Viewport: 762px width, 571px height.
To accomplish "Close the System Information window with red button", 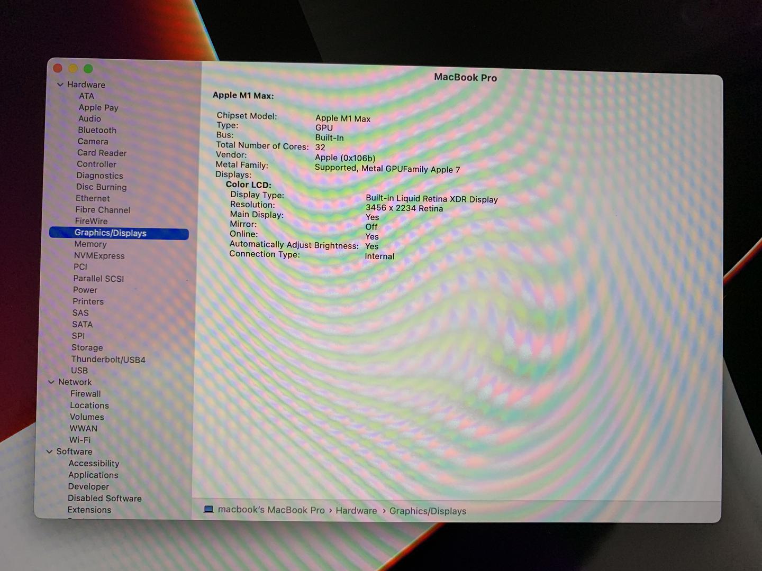I will pos(58,68).
